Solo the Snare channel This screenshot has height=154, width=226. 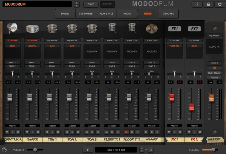32,132
